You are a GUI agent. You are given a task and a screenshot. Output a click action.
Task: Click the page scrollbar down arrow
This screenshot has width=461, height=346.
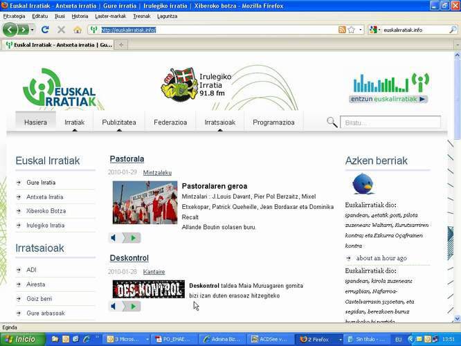457,318
